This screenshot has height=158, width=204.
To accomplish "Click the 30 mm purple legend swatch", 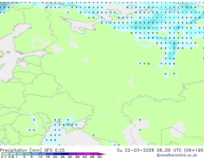I will click(x=72, y=154).
